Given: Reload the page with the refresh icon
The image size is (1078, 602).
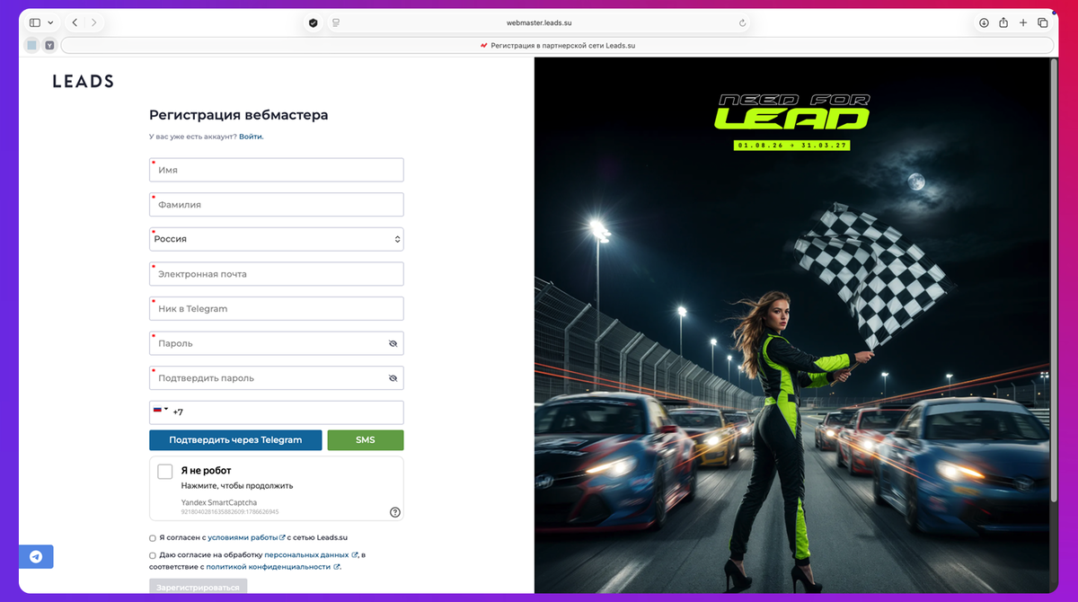Looking at the screenshot, I should tap(743, 23).
